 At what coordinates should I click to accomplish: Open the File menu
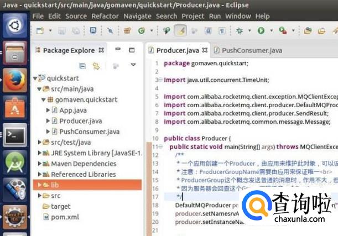tap(38, 16)
